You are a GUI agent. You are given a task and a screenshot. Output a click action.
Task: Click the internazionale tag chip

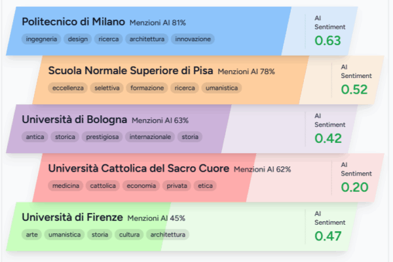coord(150,137)
